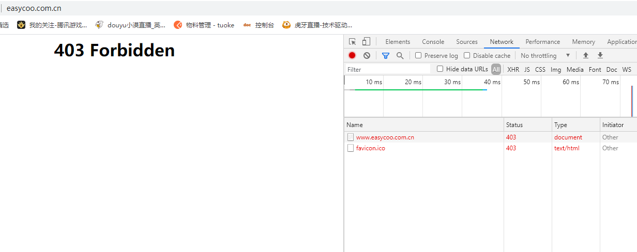Open the Performance tab
The height and width of the screenshot is (252, 637).
pos(542,42)
